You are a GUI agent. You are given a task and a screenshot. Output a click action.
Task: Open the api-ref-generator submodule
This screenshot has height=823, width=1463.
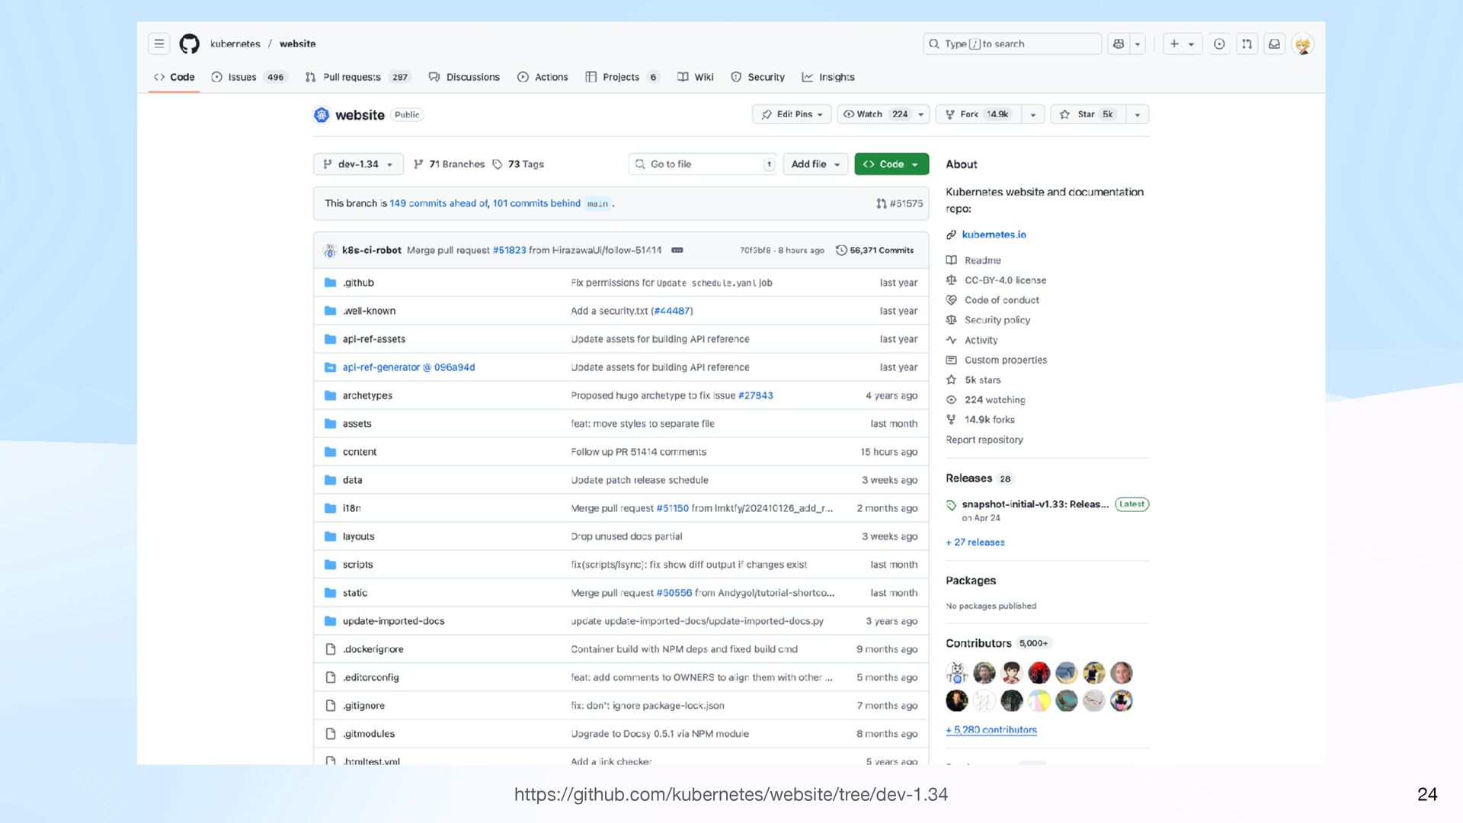tap(408, 367)
